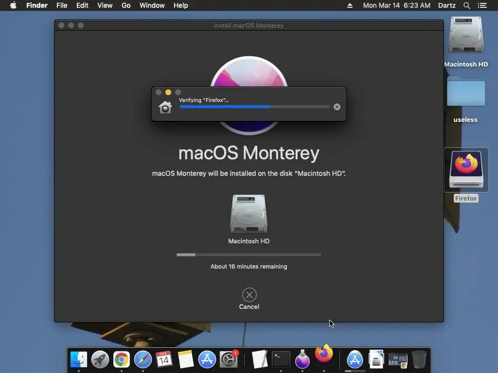Screen dimensions: 498x373
Task: Open the Trash in the Dock
Action: tap(419, 360)
